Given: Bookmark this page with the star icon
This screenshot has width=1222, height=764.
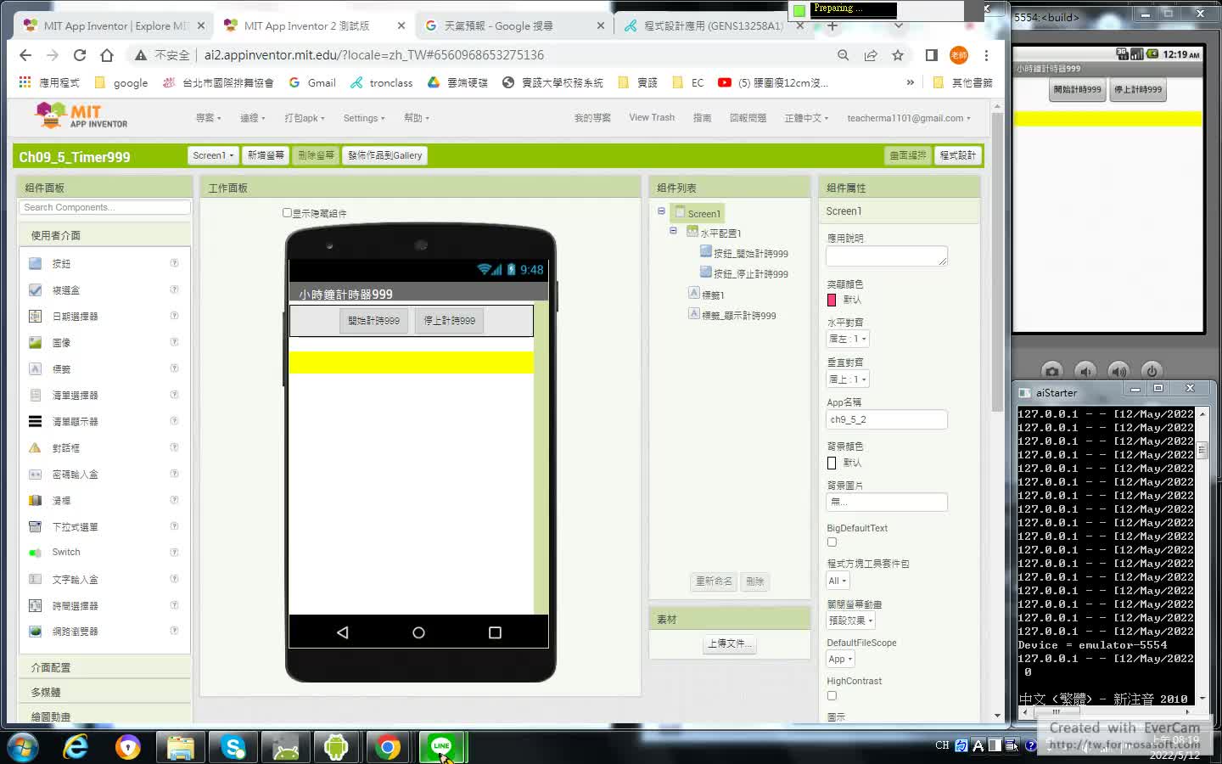Looking at the screenshot, I should click(x=898, y=55).
